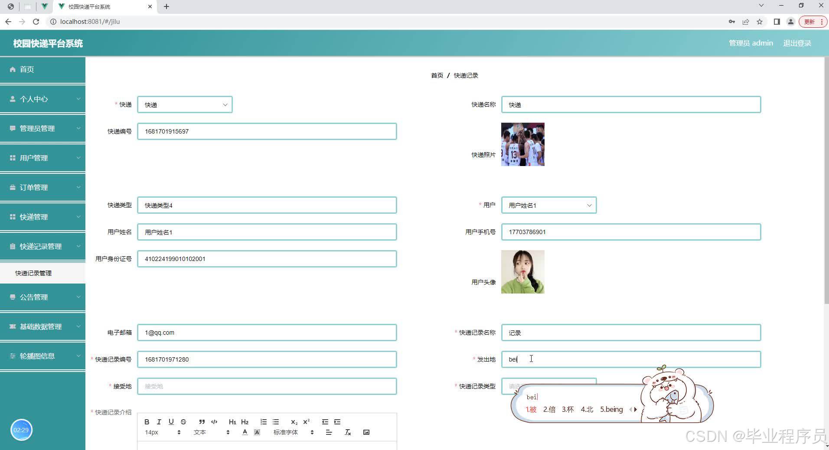Clear text formatting in the editor
The width and height of the screenshot is (829, 450).
click(x=347, y=432)
